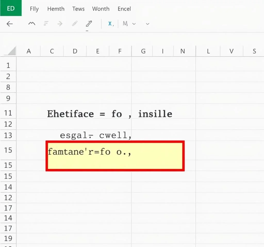Click the zigzag line icon in toolbar

[32, 24]
